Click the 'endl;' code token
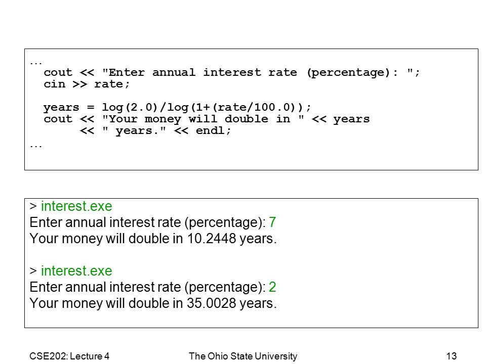The image size is (486, 364). (213, 130)
